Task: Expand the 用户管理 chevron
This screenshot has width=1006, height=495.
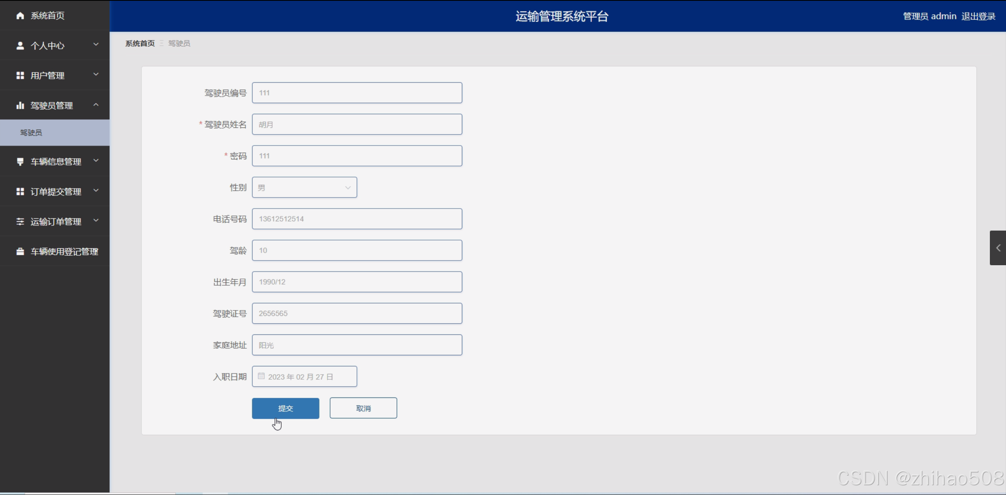Action: (x=96, y=75)
